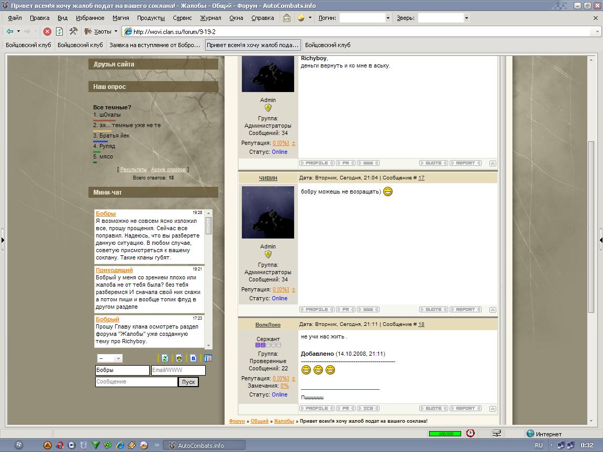This screenshot has width=603, height=452.
Task: Focus the Сообщение input field
Action: (x=137, y=382)
